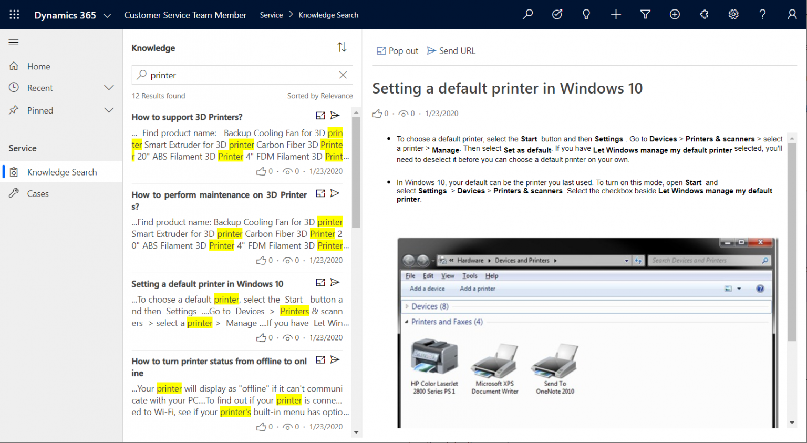
Task: Expand the Dynamics 365 dropdown chevron
Action: pyautogui.click(x=107, y=16)
